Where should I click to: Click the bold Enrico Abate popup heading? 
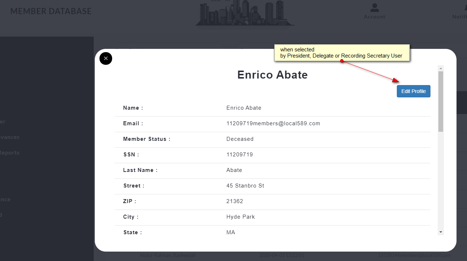pyautogui.click(x=272, y=75)
